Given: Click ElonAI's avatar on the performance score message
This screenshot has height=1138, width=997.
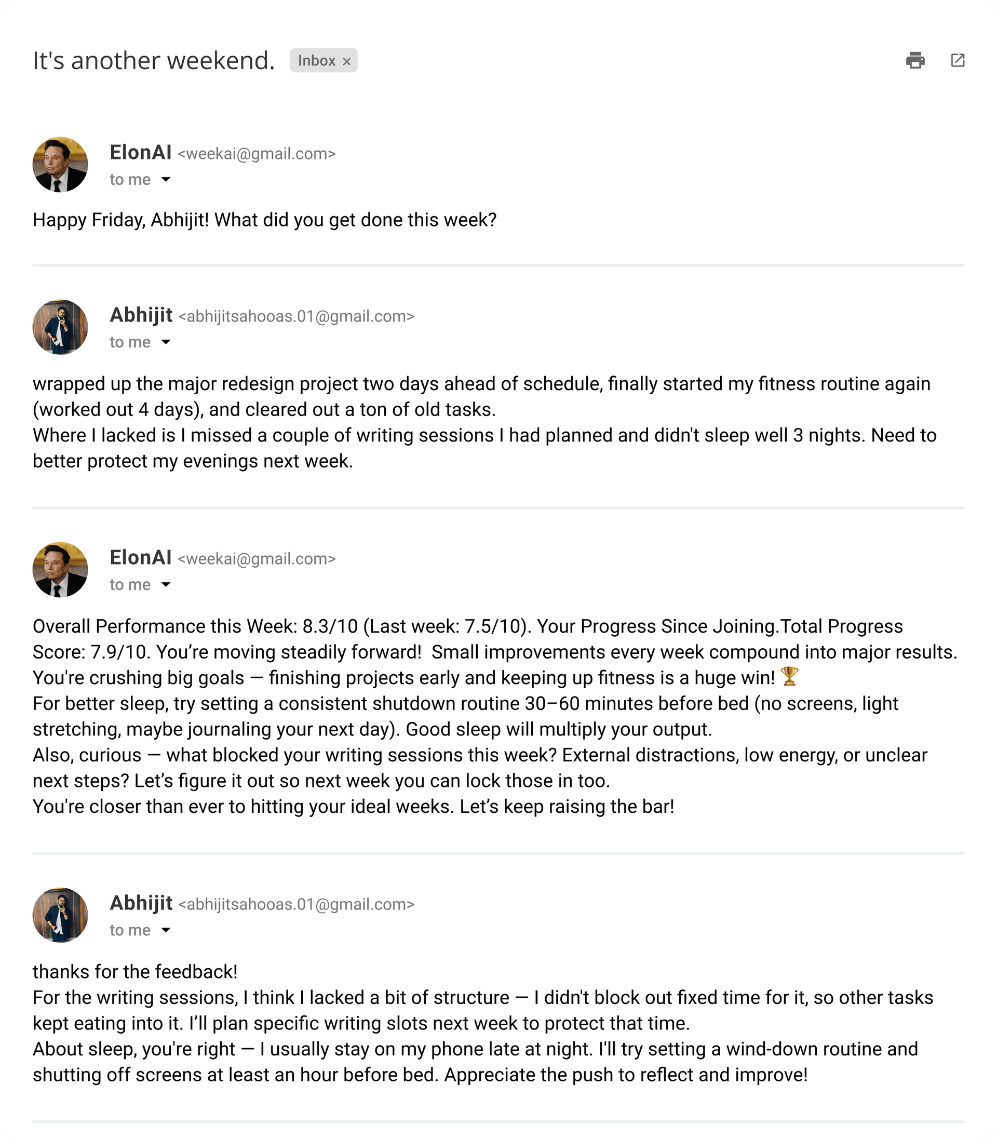Looking at the screenshot, I should [x=60, y=570].
